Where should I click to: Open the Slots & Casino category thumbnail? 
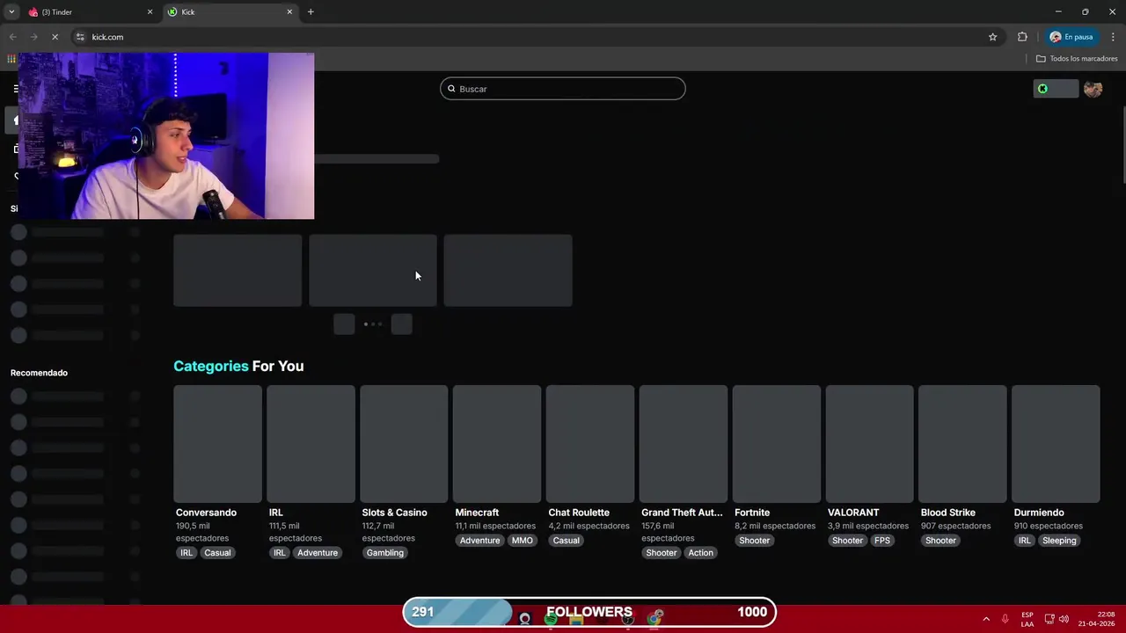tap(404, 444)
